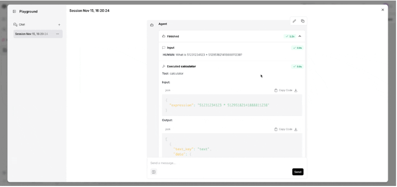
Task: Download the Input JSON code
Action: click(296, 90)
